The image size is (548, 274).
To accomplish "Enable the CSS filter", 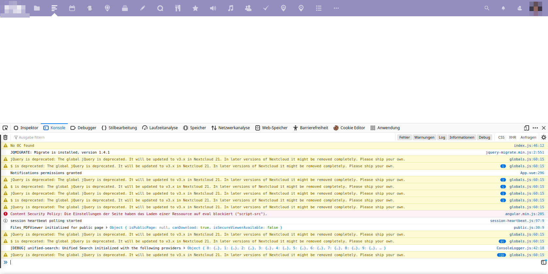I will click(501, 137).
